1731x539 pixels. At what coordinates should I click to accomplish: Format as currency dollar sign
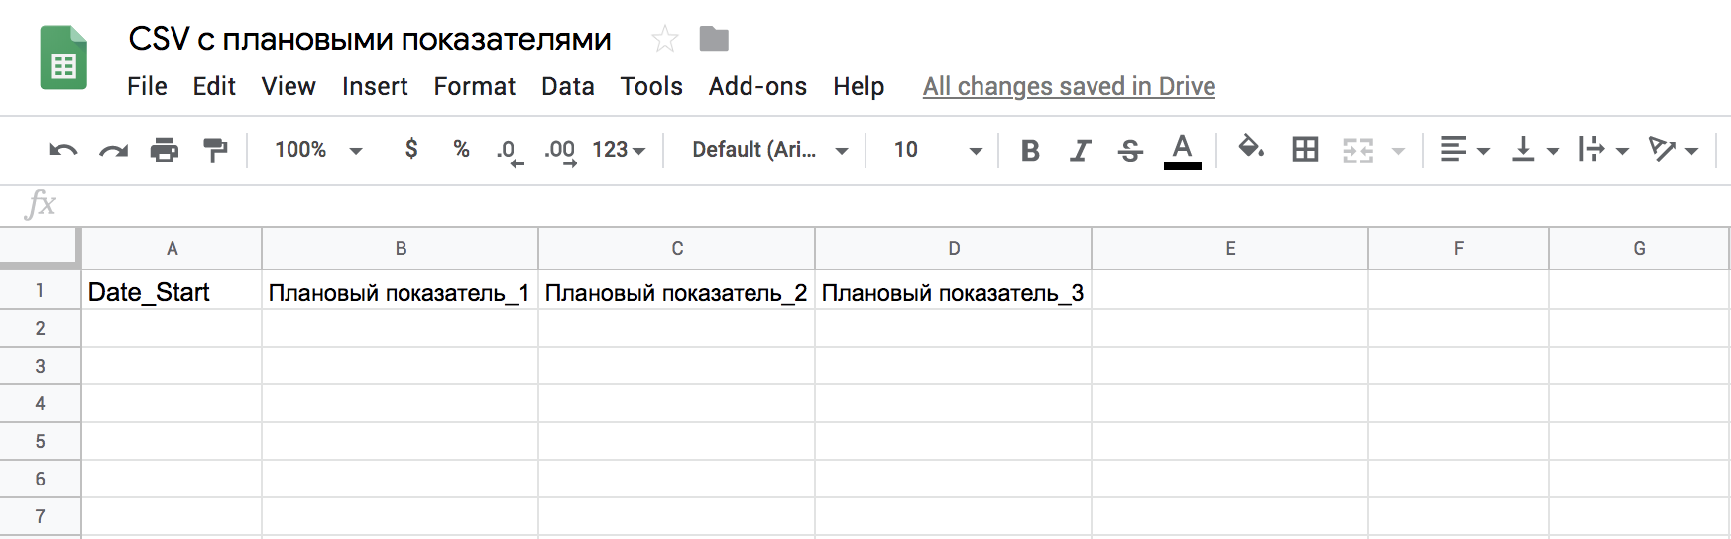[411, 149]
